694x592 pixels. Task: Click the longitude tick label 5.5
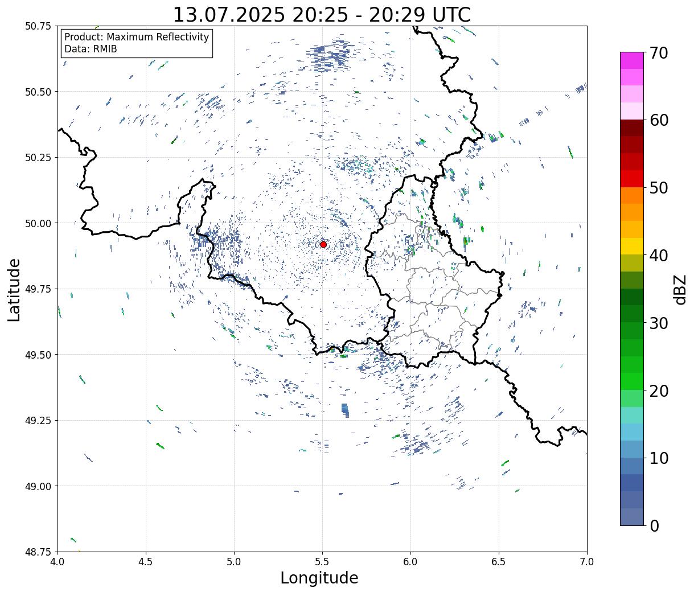coord(322,562)
